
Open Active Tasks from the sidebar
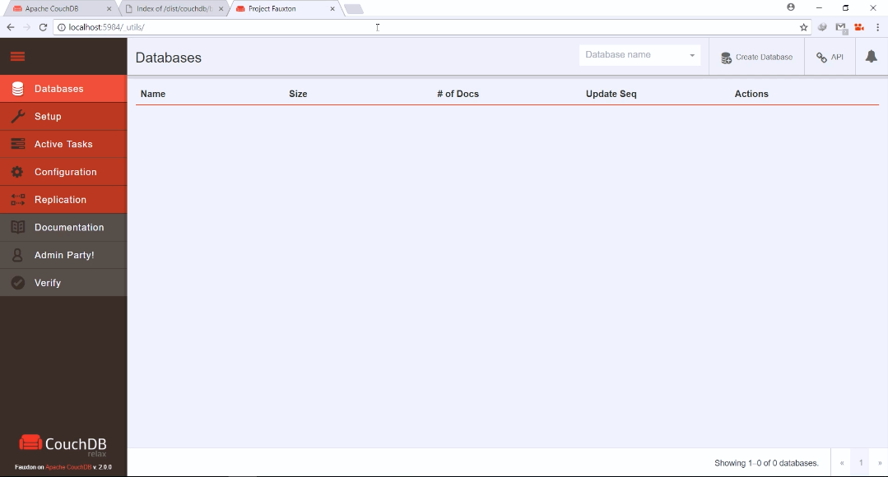(x=18, y=144)
